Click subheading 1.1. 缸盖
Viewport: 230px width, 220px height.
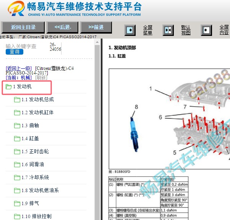(x=117, y=56)
